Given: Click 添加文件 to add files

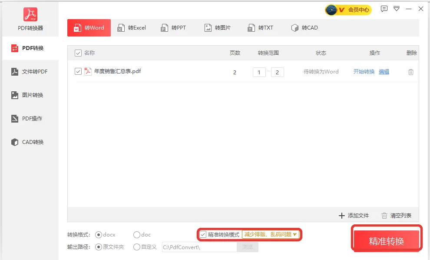Looking at the screenshot, I should [x=354, y=216].
